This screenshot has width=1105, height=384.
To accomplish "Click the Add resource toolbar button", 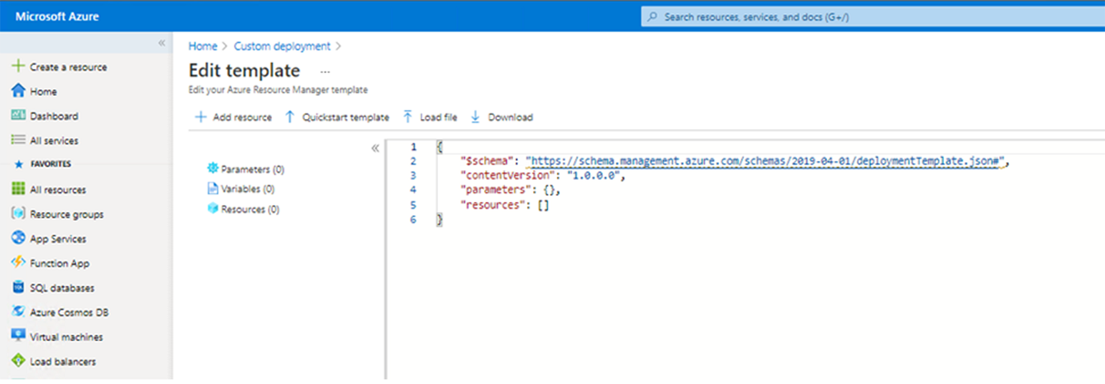I will point(233,117).
